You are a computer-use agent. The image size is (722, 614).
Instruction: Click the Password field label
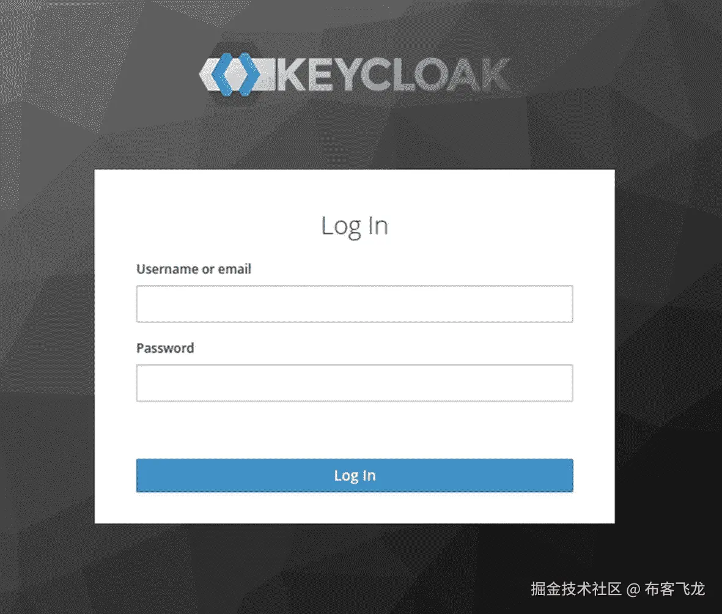coord(165,348)
